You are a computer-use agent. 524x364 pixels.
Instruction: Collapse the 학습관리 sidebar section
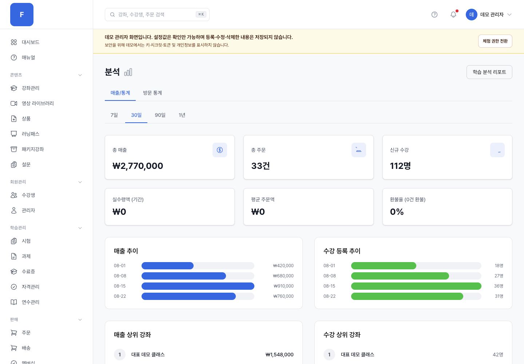click(80, 228)
